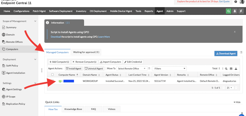Click help icon beside Download Agent
This screenshot has height=116, width=246.
tap(241, 52)
